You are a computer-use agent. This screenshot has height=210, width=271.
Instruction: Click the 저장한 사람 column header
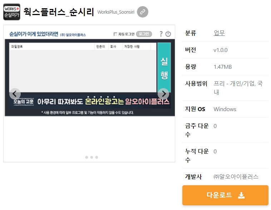click(137, 47)
